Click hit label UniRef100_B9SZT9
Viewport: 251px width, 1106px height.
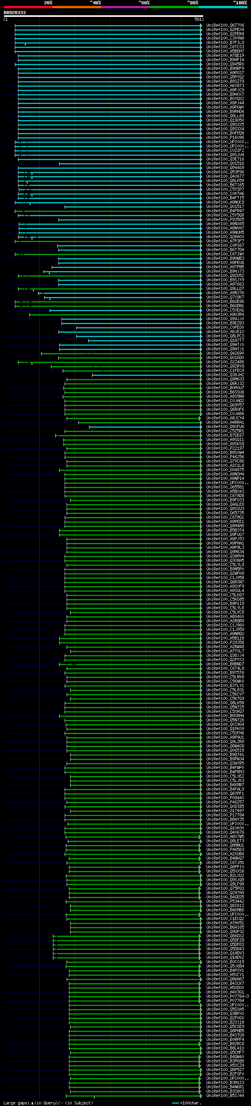(x=225, y=81)
